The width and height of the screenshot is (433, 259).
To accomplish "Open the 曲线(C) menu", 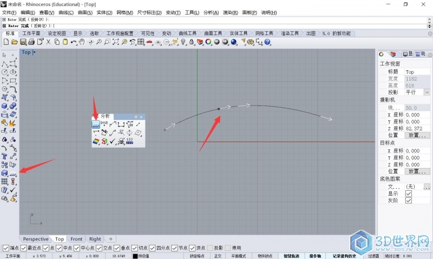I will point(66,12).
